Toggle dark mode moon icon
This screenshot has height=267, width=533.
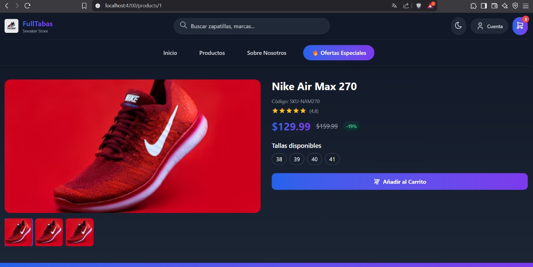458,26
